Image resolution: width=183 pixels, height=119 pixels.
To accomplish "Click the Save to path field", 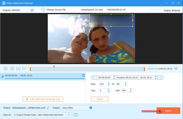I will point(39,115).
